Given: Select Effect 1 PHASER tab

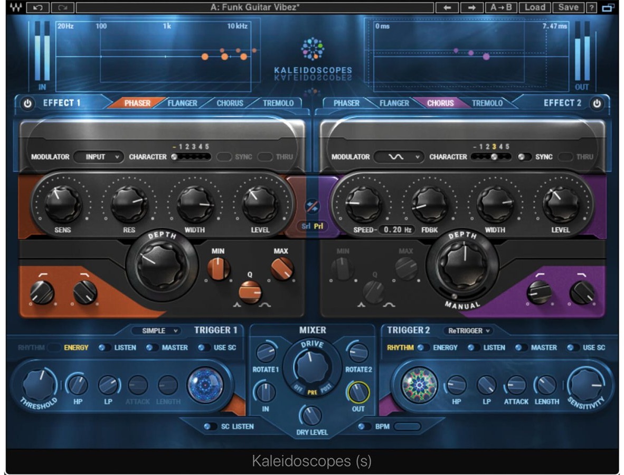Looking at the screenshot, I should (137, 103).
